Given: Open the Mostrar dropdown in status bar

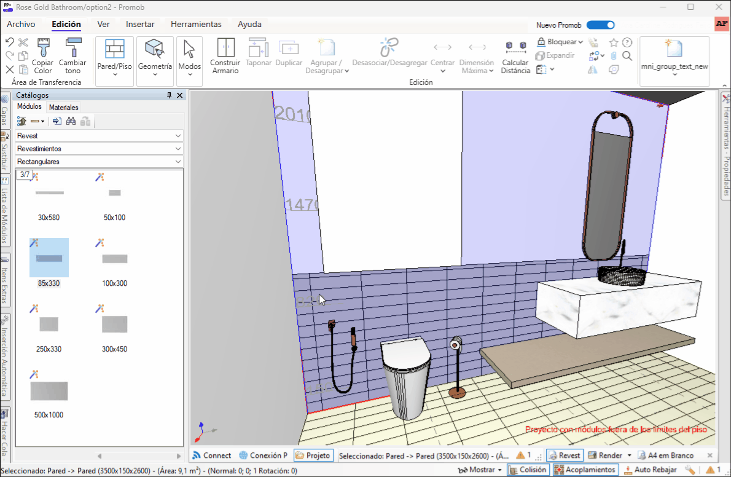Looking at the screenshot, I should tap(480, 470).
